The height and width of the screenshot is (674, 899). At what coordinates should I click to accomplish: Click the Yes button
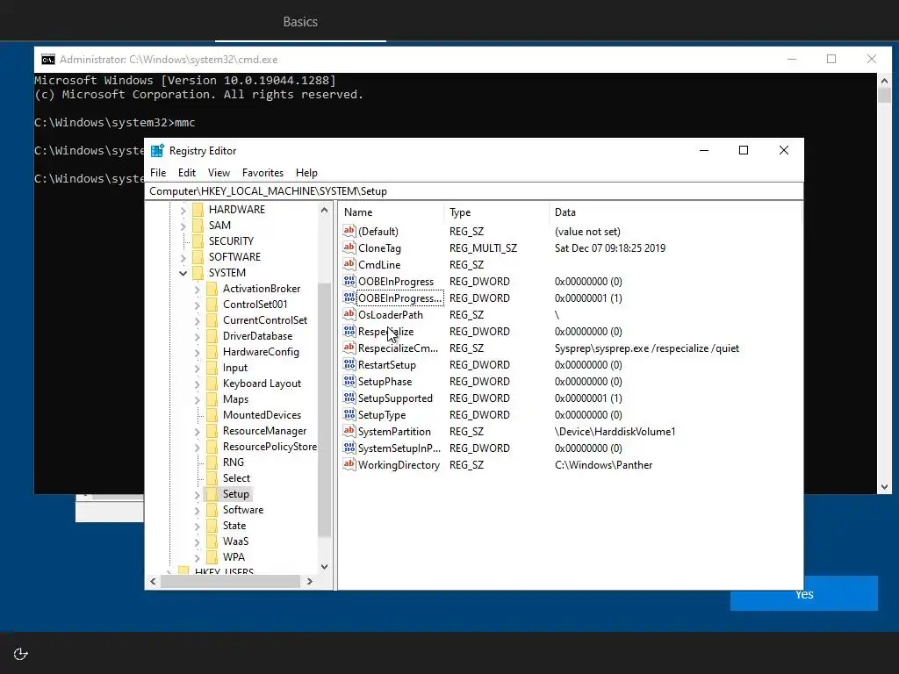tap(804, 594)
